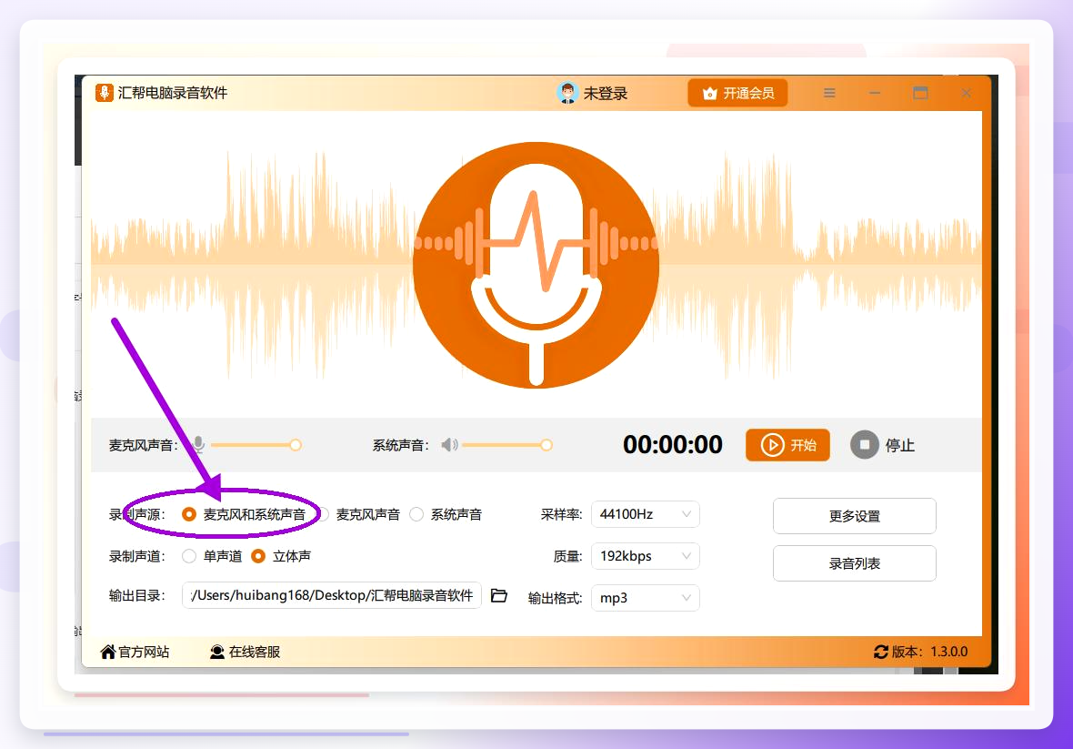Open the hamburger menu icon

829,93
